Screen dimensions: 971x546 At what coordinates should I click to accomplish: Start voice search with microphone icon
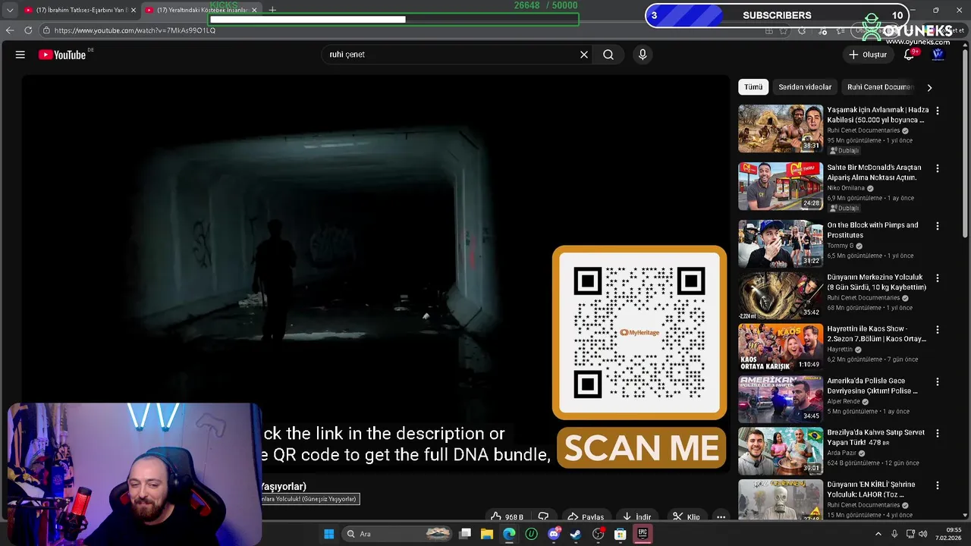coord(643,55)
